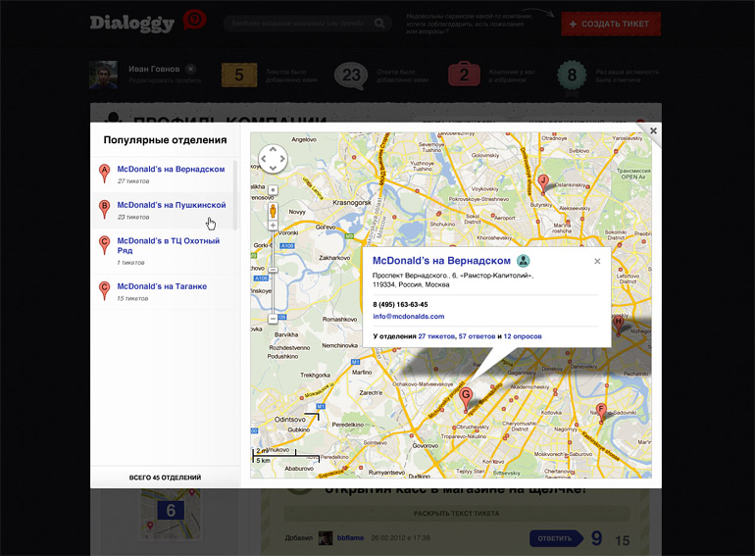Click the map zoom slider handle
The height and width of the screenshot is (556, 755).
pos(273,270)
